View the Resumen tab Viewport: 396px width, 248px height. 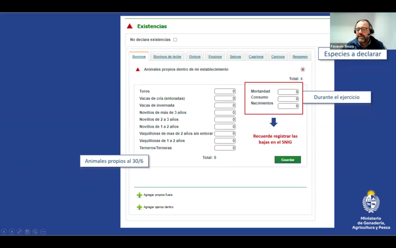[300, 57]
